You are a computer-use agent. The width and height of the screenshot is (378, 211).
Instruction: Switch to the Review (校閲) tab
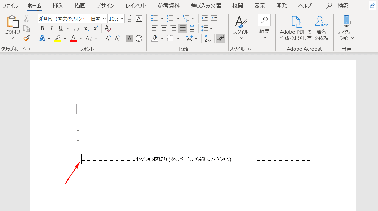pos(238,5)
